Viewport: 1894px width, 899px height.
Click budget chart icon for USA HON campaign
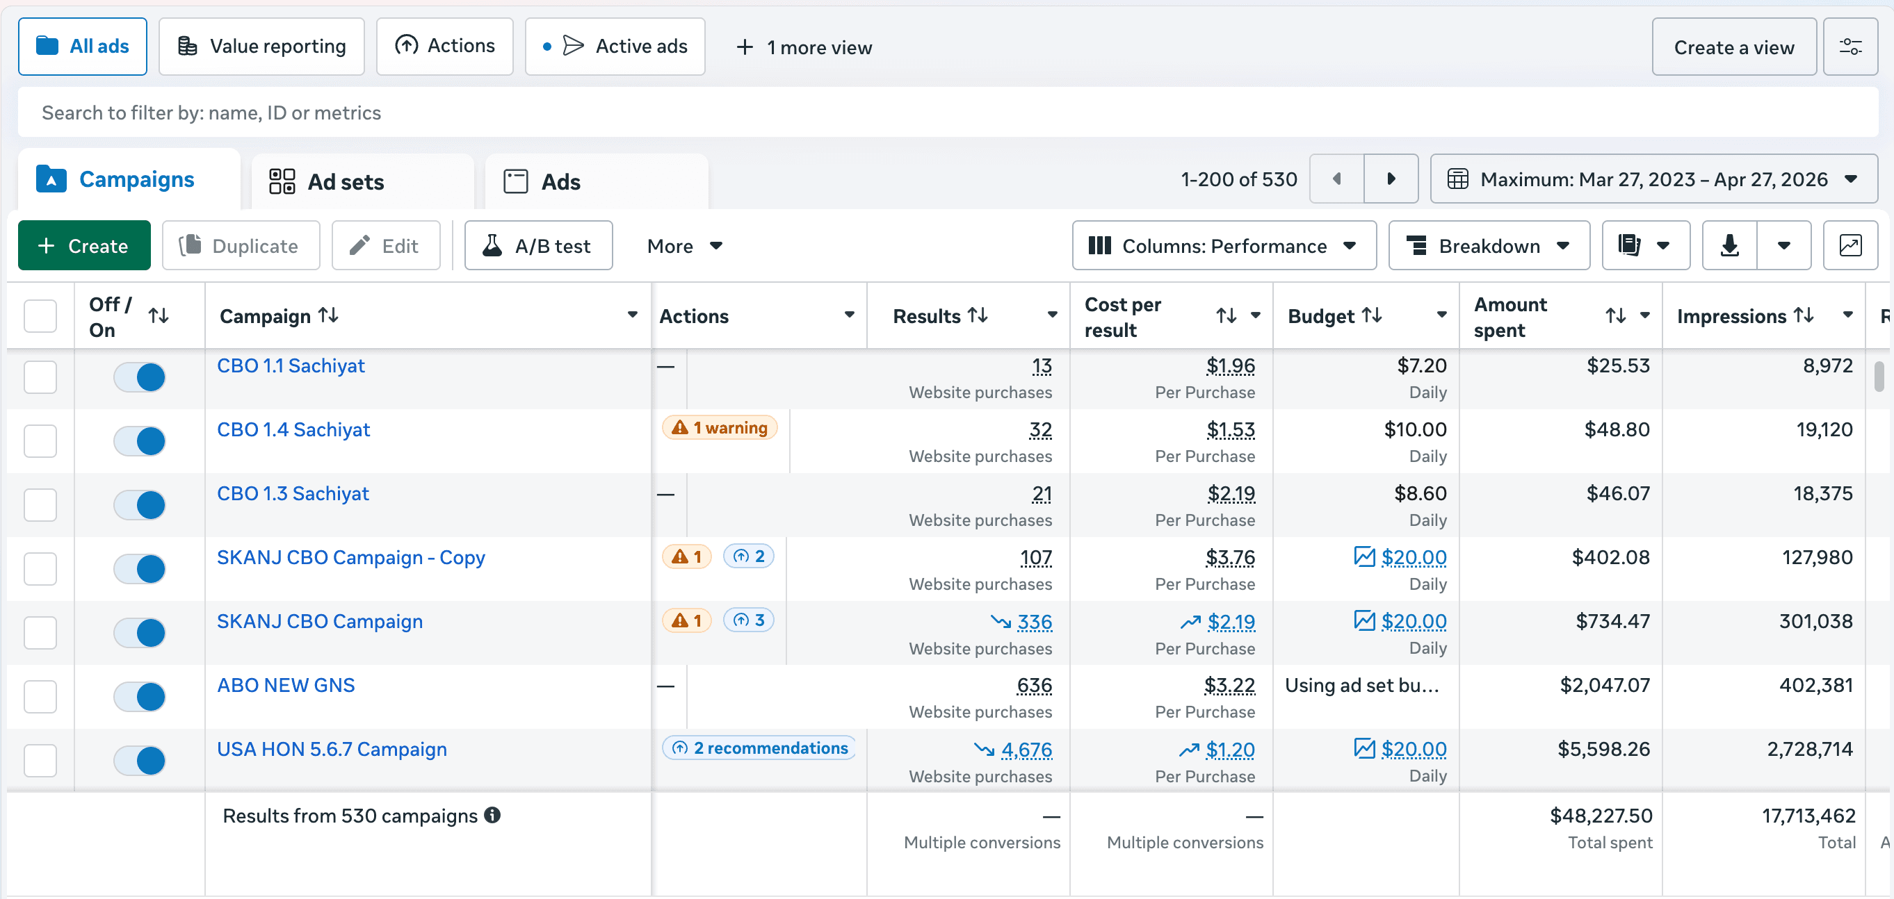click(x=1364, y=748)
